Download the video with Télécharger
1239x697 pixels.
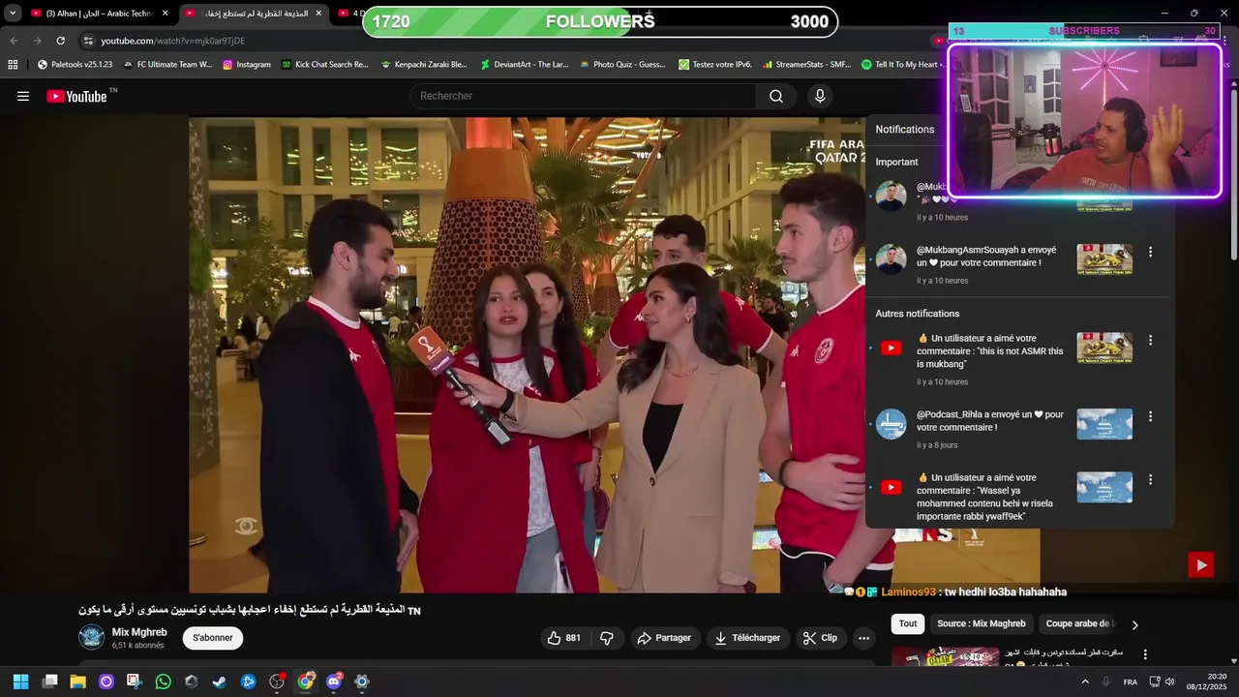pyautogui.click(x=747, y=638)
